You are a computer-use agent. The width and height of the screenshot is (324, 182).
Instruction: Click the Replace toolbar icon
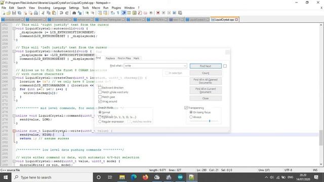coord(79,13)
